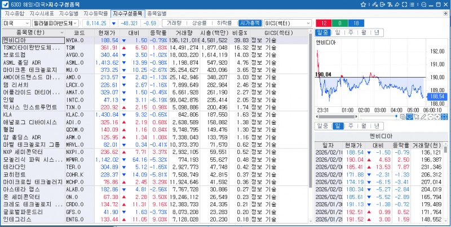451x227 pixels.
Task: Click the daily table vertical scrollbar thumb
Action: point(445,149)
